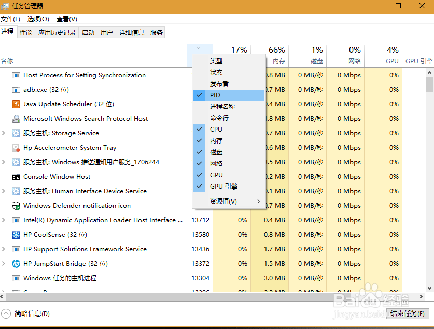Click the Intel Dynamic Application Loader icon
Image resolution: width=434 pixels, height=329 pixels.
point(16,220)
